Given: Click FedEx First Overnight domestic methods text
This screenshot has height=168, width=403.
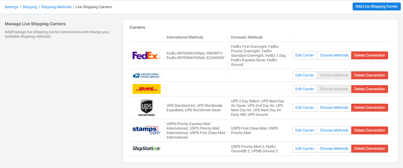Looking at the screenshot, I should click(259, 55).
